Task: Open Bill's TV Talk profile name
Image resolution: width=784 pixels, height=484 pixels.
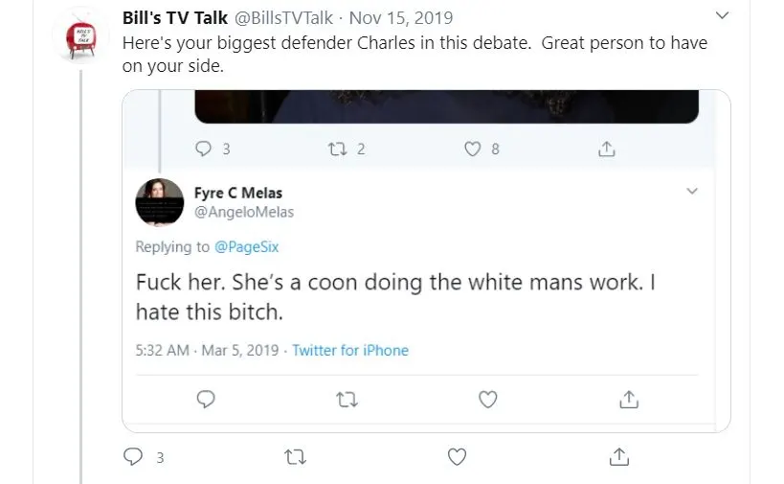Action: [x=175, y=18]
